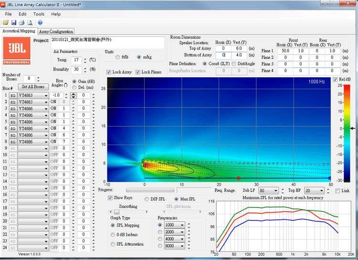
Task: Click Top of Array Vert. (Y) field
Action: (x=239, y=48)
